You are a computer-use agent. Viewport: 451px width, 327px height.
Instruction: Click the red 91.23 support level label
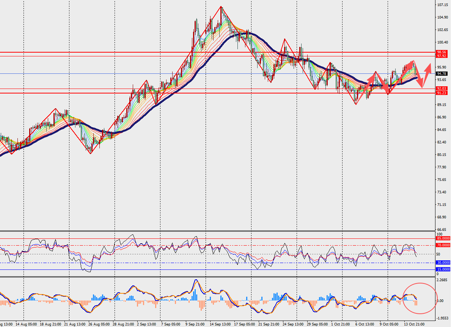(442, 93)
